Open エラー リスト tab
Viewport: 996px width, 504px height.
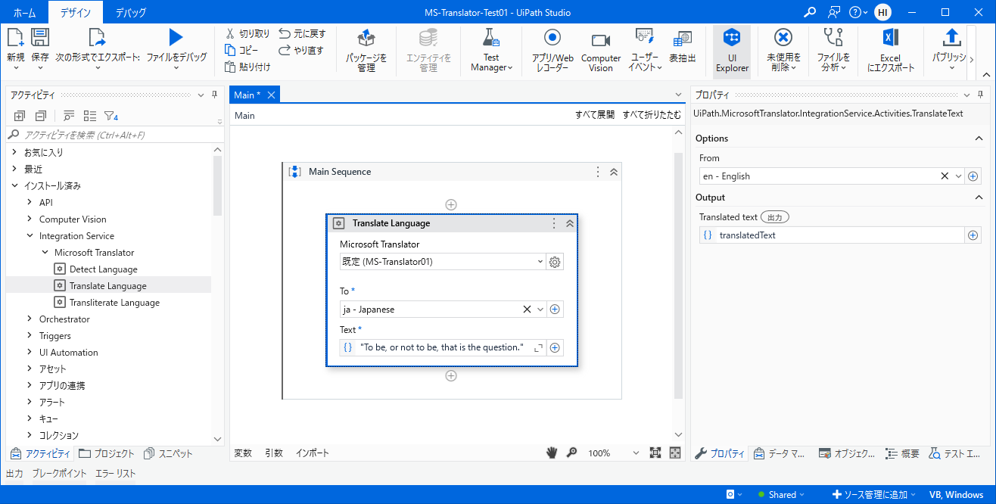point(116,474)
